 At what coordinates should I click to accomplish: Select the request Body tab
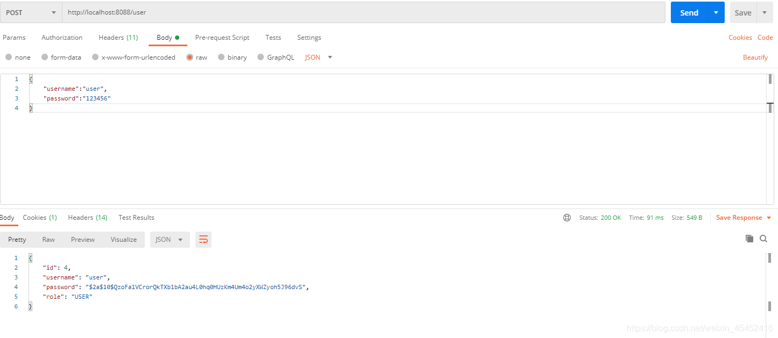point(167,38)
